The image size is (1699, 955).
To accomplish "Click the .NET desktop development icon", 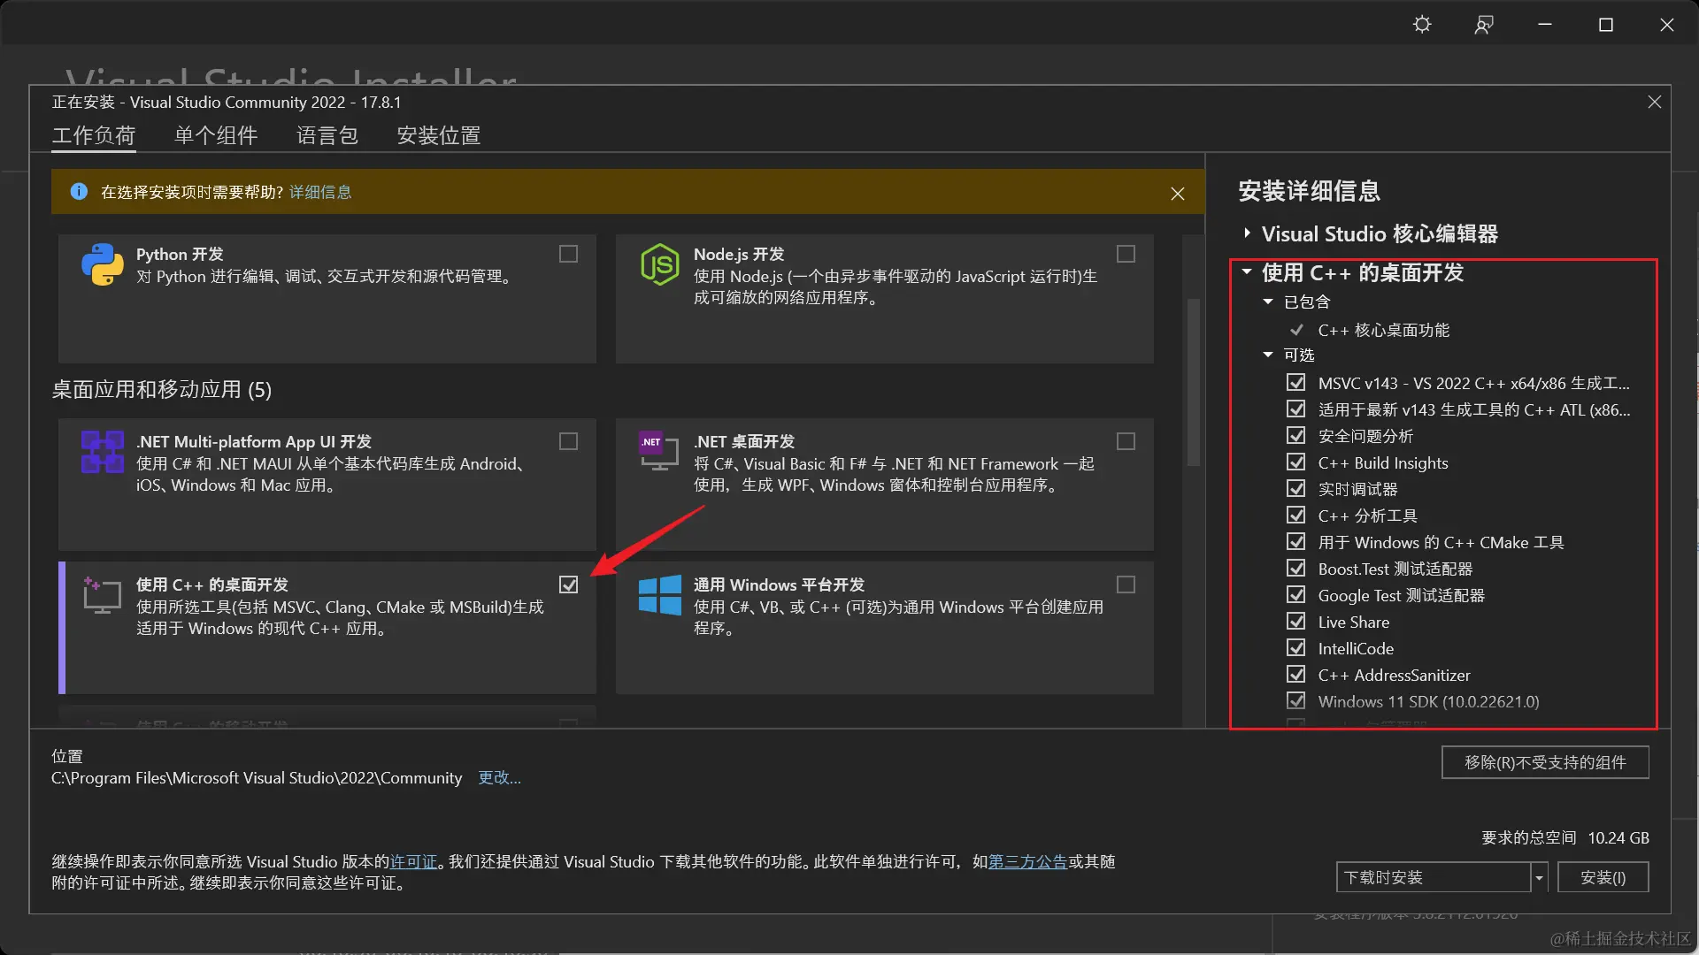I will pyautogui.click(x=657, y=452).
